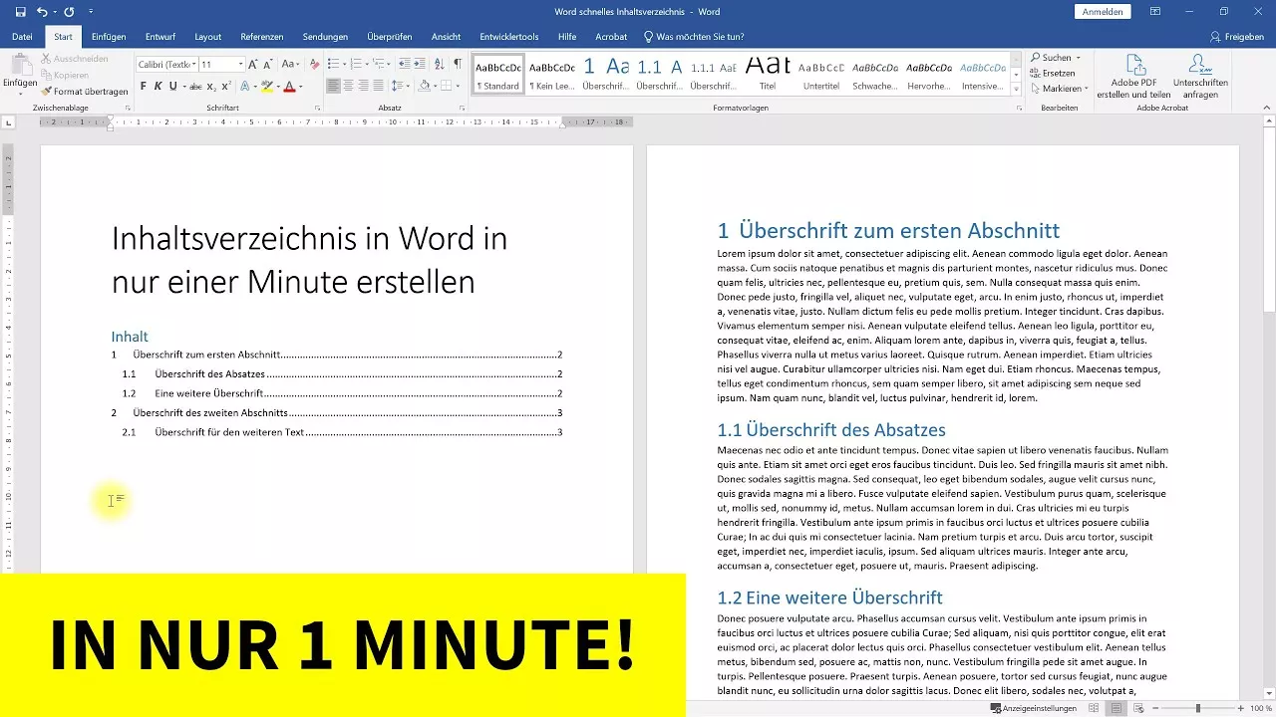The image size is (1276, 717).
Task: Click the increase indent icon
Action: pos(420,63)
